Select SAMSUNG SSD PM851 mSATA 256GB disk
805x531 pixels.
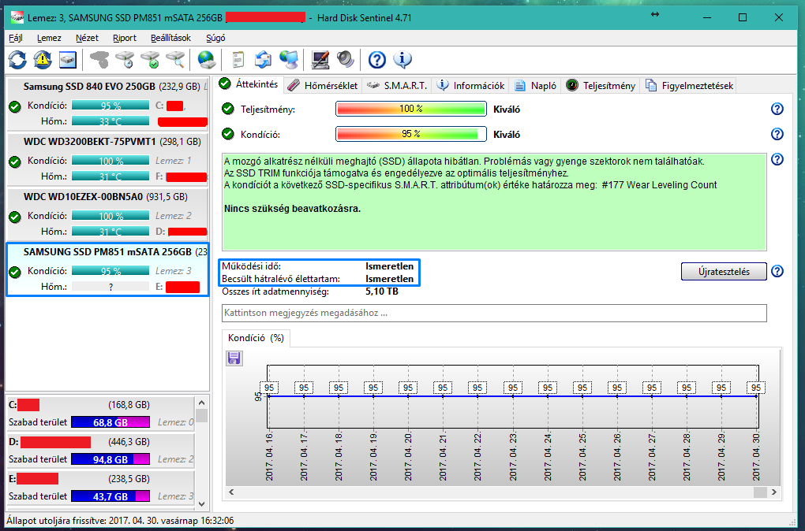point(107,269)
